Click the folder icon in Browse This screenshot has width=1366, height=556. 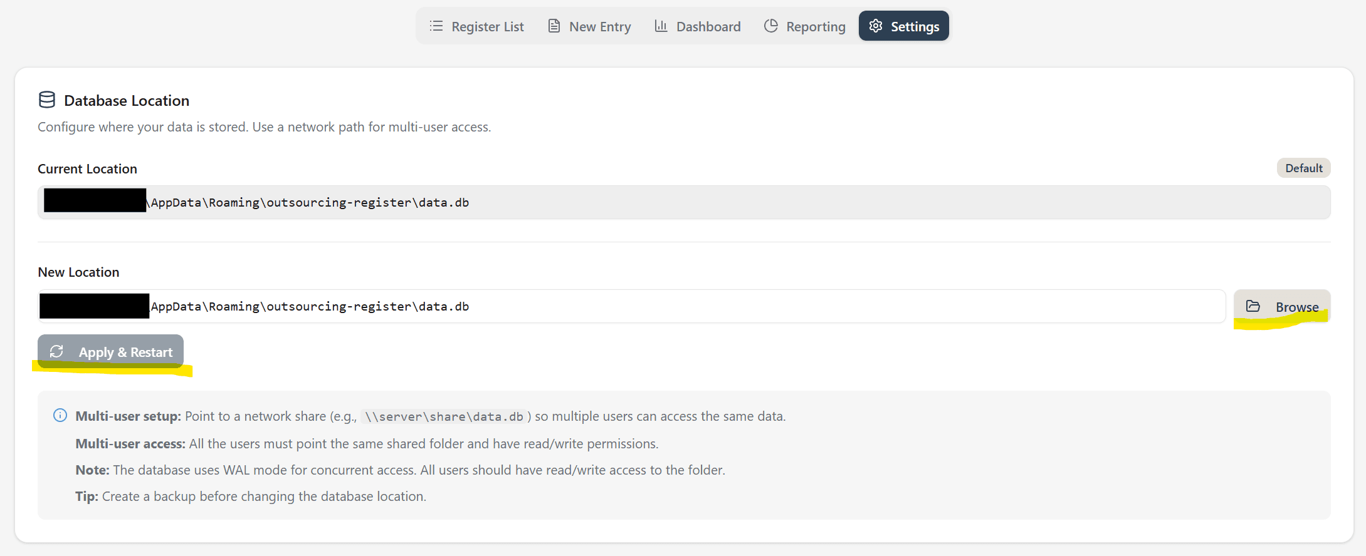click(x=1253, y=306)
